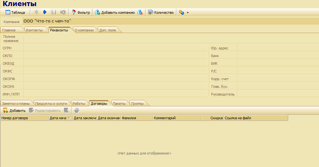This screenshot has height=167, width=319.
Task: Select the Реквизиты tab
Action: pos(59,30)
